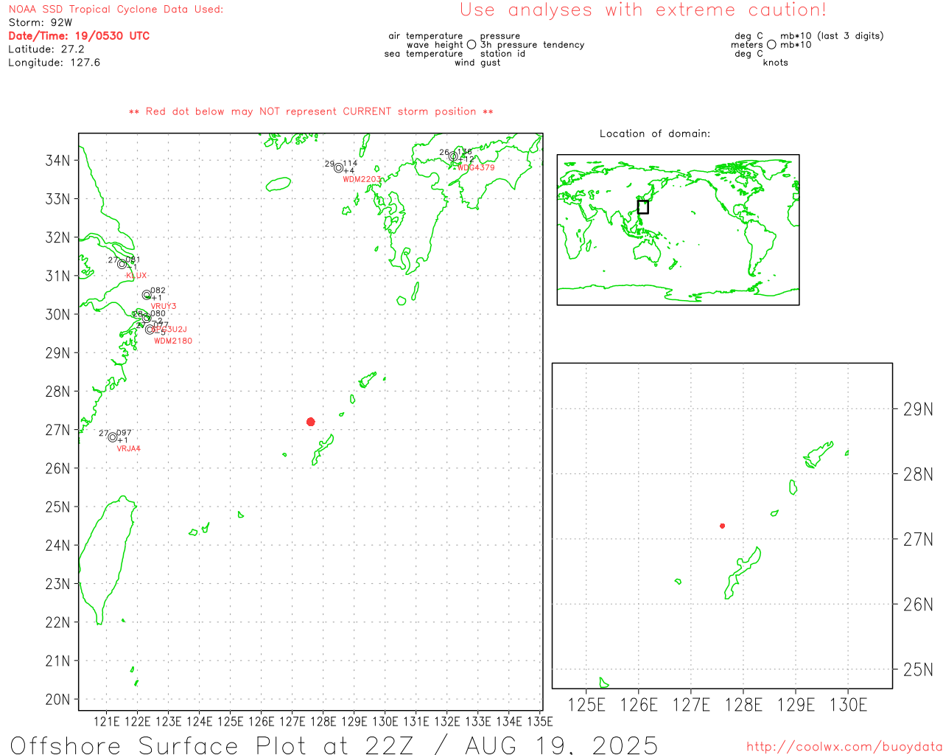The image size is (943, 755).
Task: Click the red WDM2180 station label
Action: tap(173, 341)
